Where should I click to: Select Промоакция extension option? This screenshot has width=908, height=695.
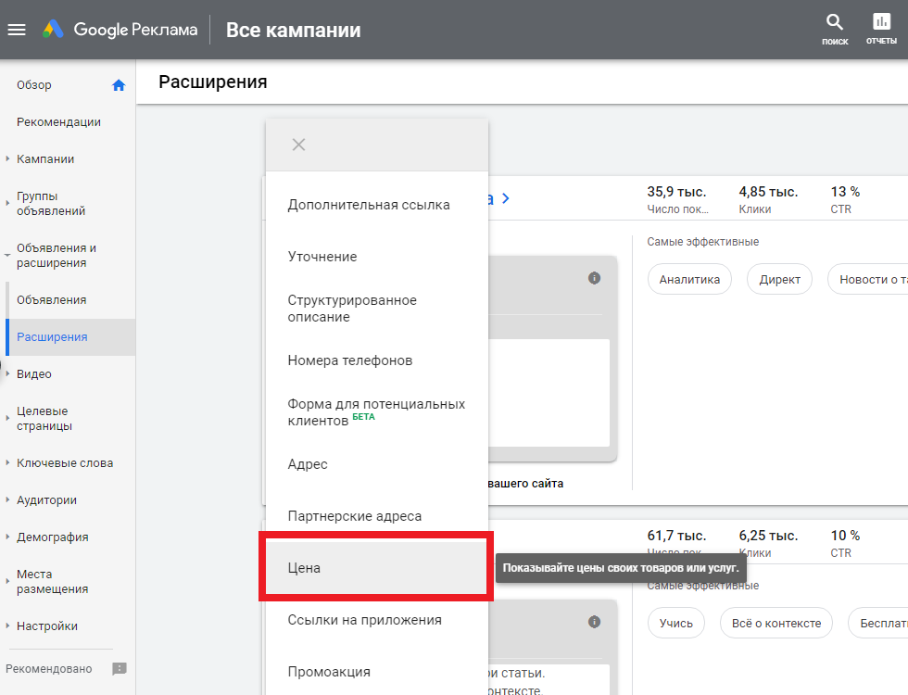(329, 672)
